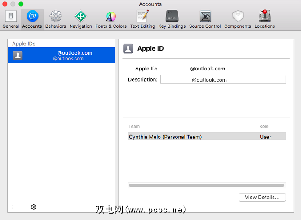The image size is (301, 220).
Task: Open the General preferences tab
Action: tap(11, 19)
